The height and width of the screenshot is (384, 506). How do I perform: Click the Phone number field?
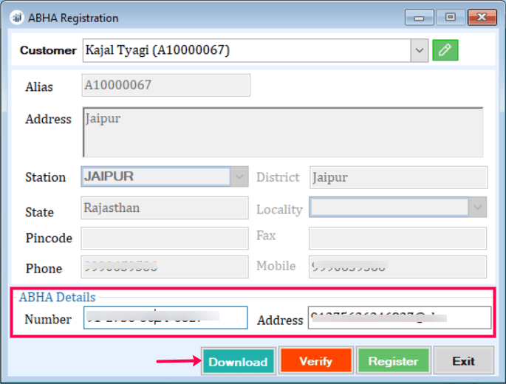165,267
